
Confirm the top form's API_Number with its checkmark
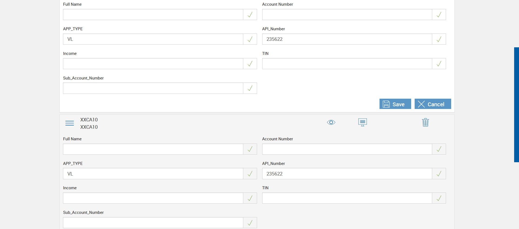439,39
